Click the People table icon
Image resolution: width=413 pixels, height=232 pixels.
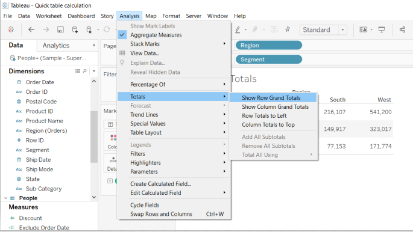click(13, 198)
